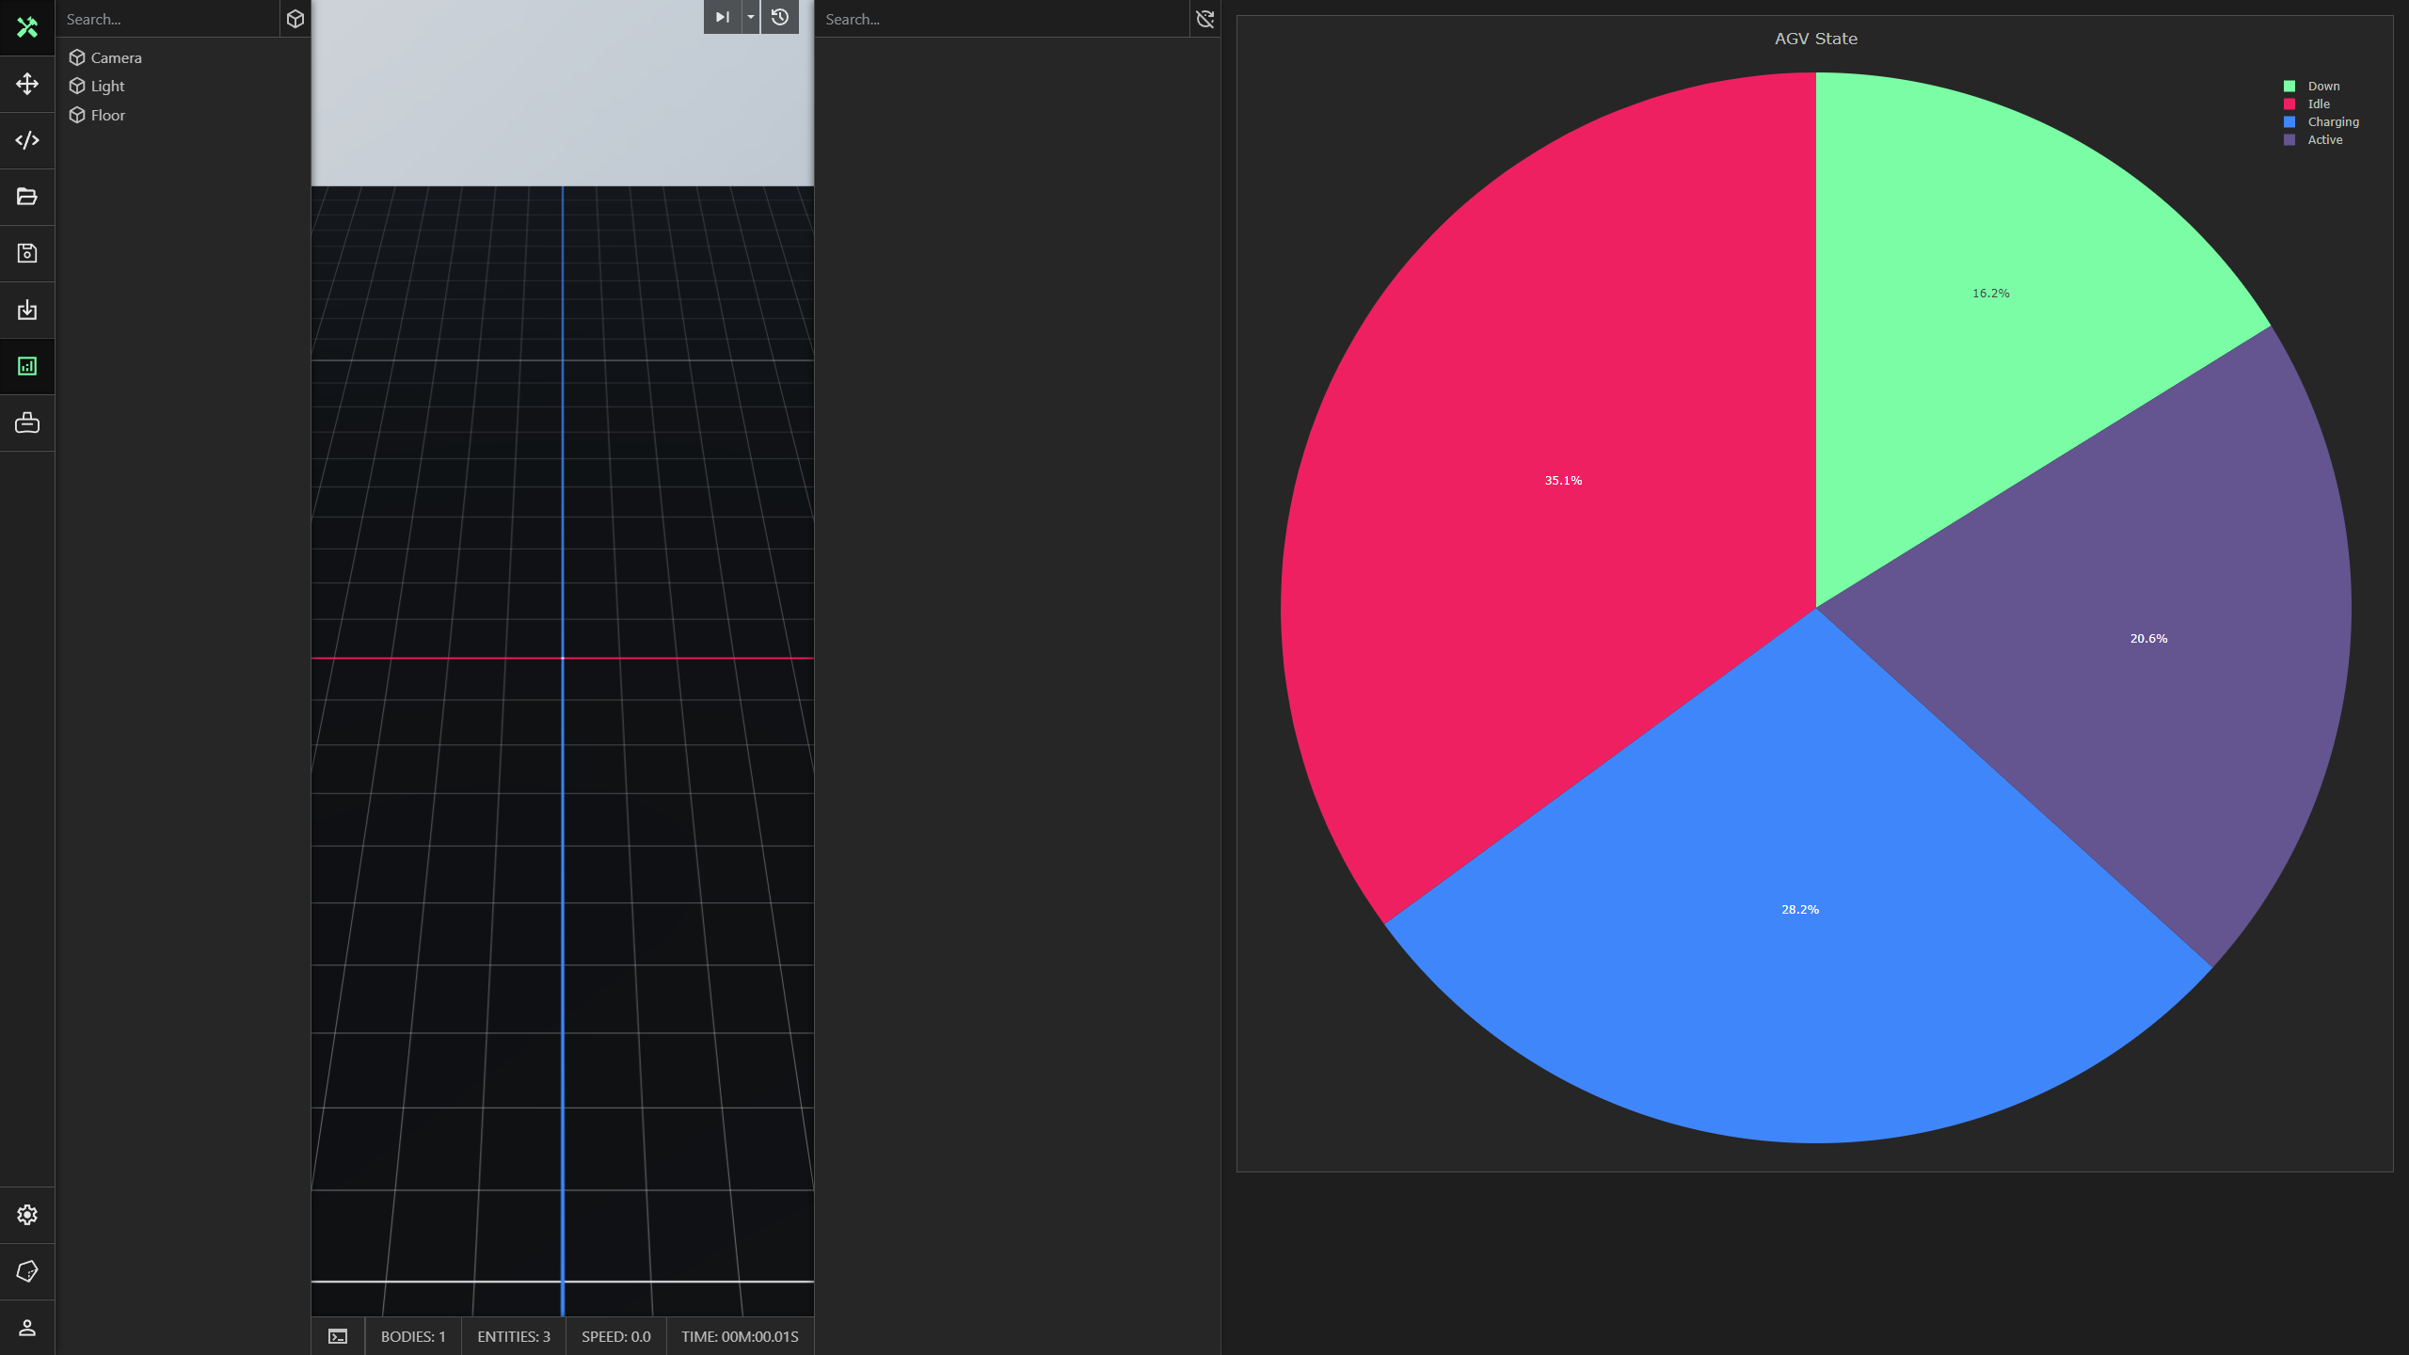Image resolution: width=2409 pixels, height=1355 pixels.
Task: Open the charts/analytics icon in sidebar
Action: point(27,366)
